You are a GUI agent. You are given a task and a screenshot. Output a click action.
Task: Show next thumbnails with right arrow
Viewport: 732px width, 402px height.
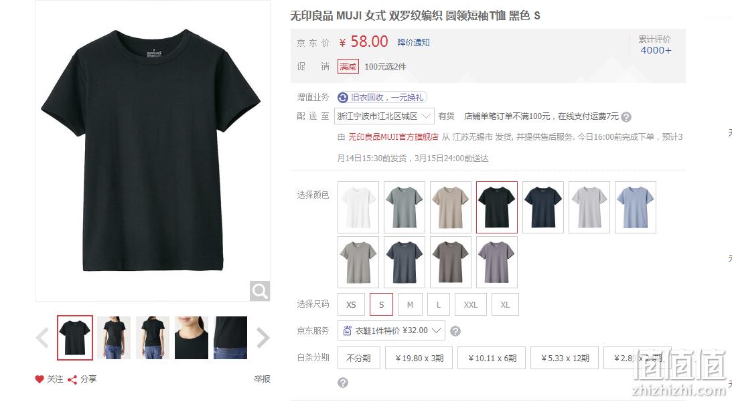[263, 338]
